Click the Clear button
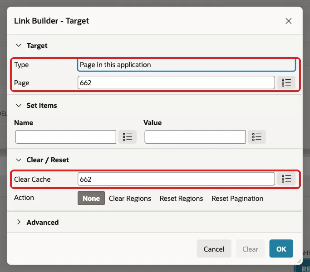Screen dimensions: 310x272 pyautogui.click(x=250, y=248)
